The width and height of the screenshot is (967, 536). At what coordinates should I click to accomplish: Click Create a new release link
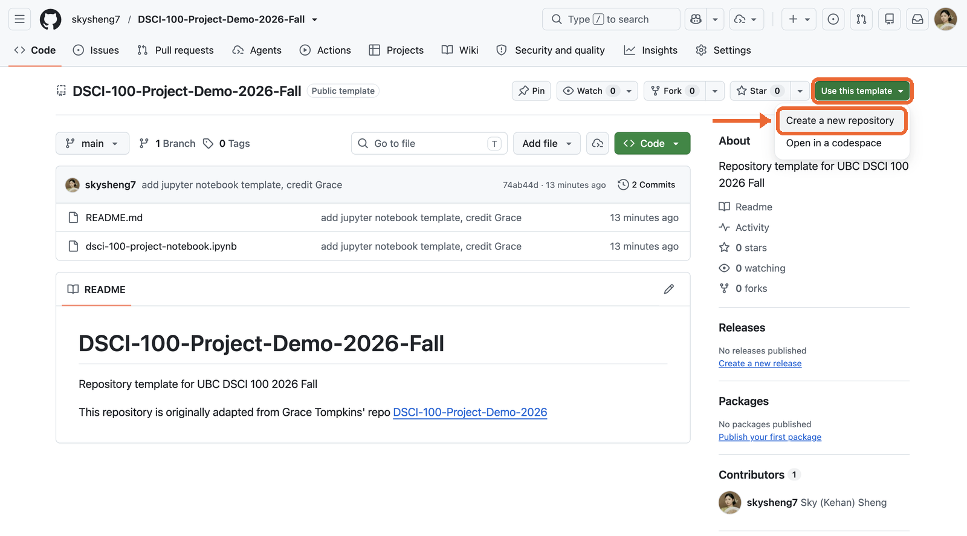(x=760, y=363)
